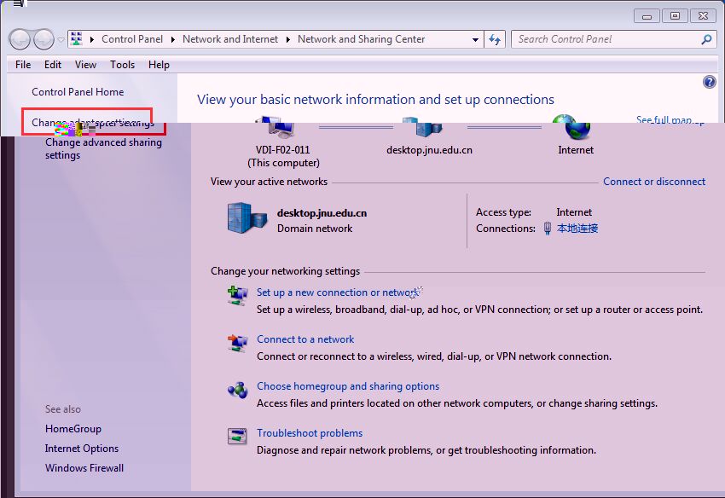
Task: Click the Forward navigation arrow button
Action: [x=43, y=39]
